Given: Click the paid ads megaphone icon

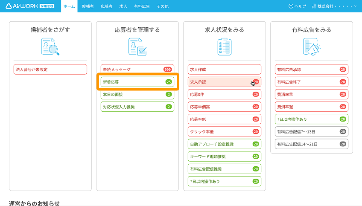Looking at the screenshot, I should (x=312, y=46).
